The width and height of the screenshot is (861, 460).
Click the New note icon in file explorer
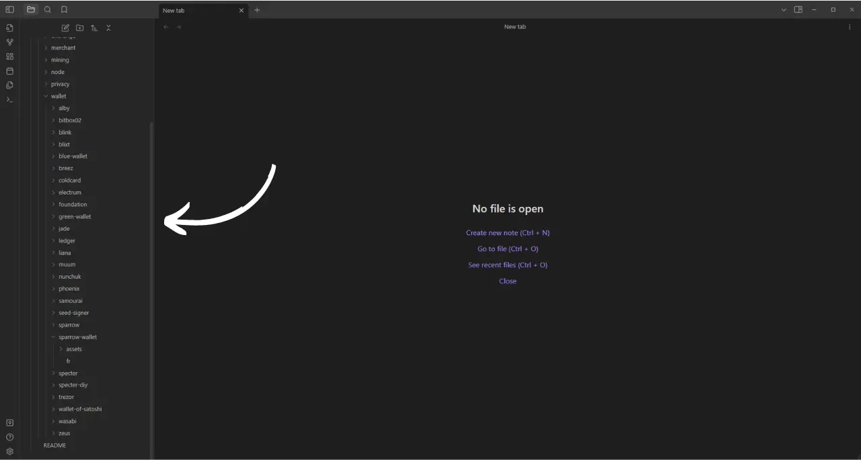pos(65,28)
